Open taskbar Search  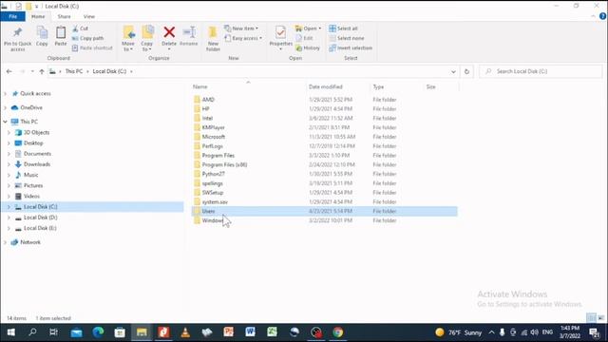(x=32, y=332)
